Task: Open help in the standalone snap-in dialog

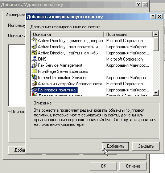Action: click(x=153, y=16)
